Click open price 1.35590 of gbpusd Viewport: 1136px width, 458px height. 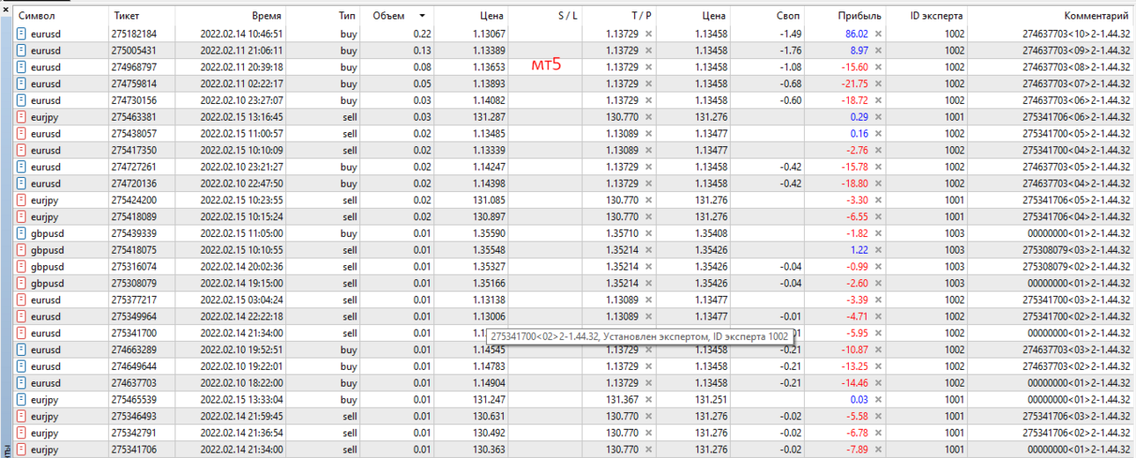(488, 233)
